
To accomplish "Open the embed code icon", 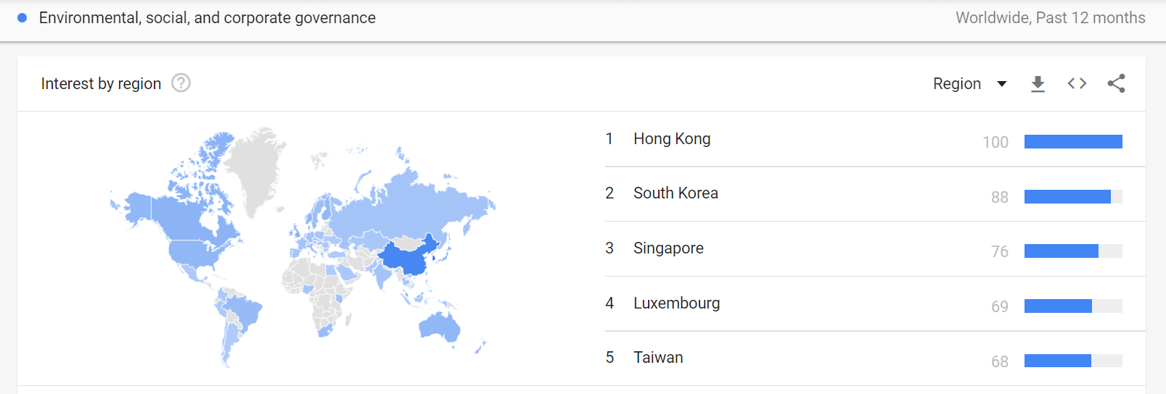I will pos(1077,83).
